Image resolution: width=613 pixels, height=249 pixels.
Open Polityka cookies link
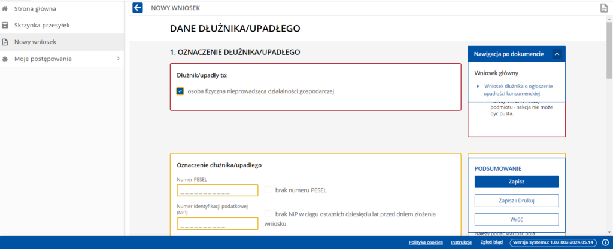click(426, 242)
